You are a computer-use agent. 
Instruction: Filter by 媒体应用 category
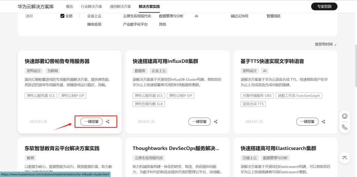tap(94, 24)
